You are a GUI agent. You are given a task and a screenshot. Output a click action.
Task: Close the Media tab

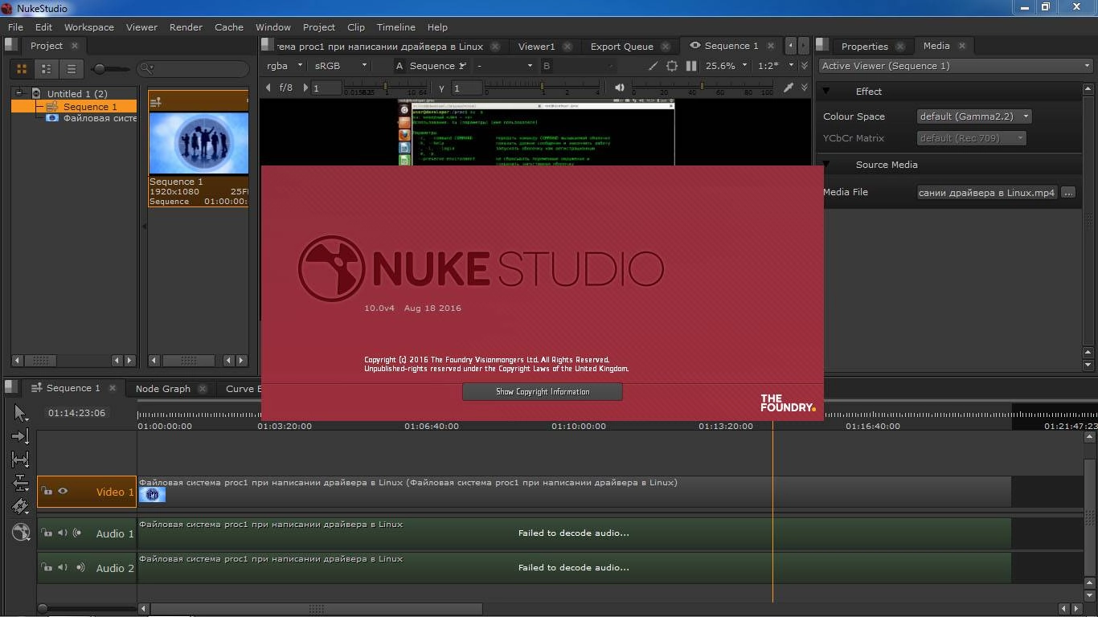click(962, 46)
